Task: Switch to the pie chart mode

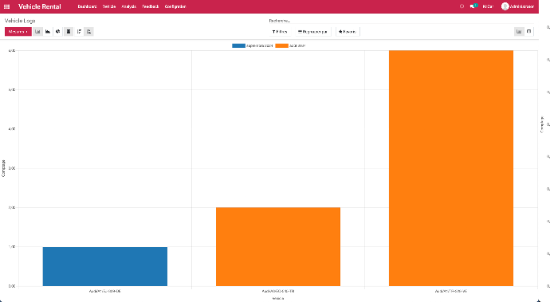Action: point(58,32)
